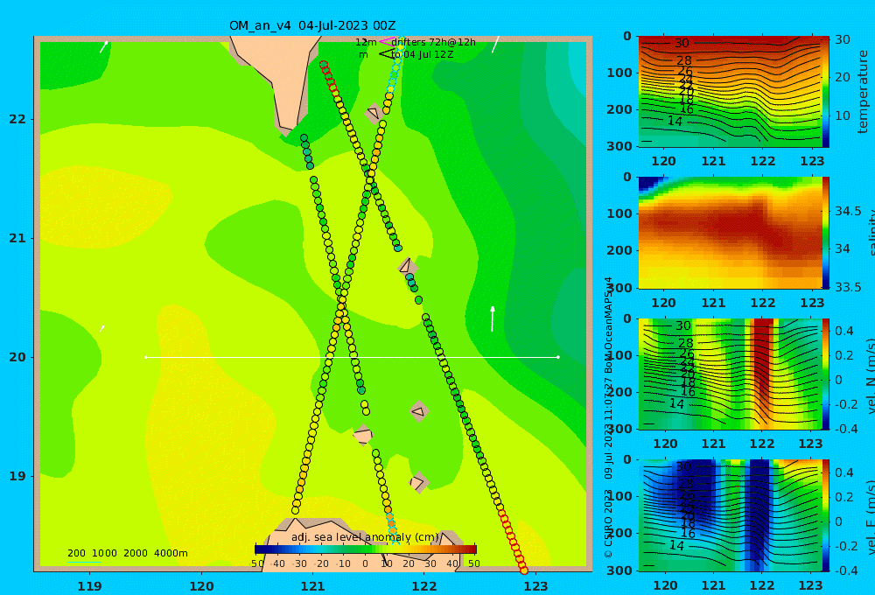Click the '© CSIRO 2023' copyright text
Image resolution: width=875 pixels, height=595 pixels.
coord(608,523)
